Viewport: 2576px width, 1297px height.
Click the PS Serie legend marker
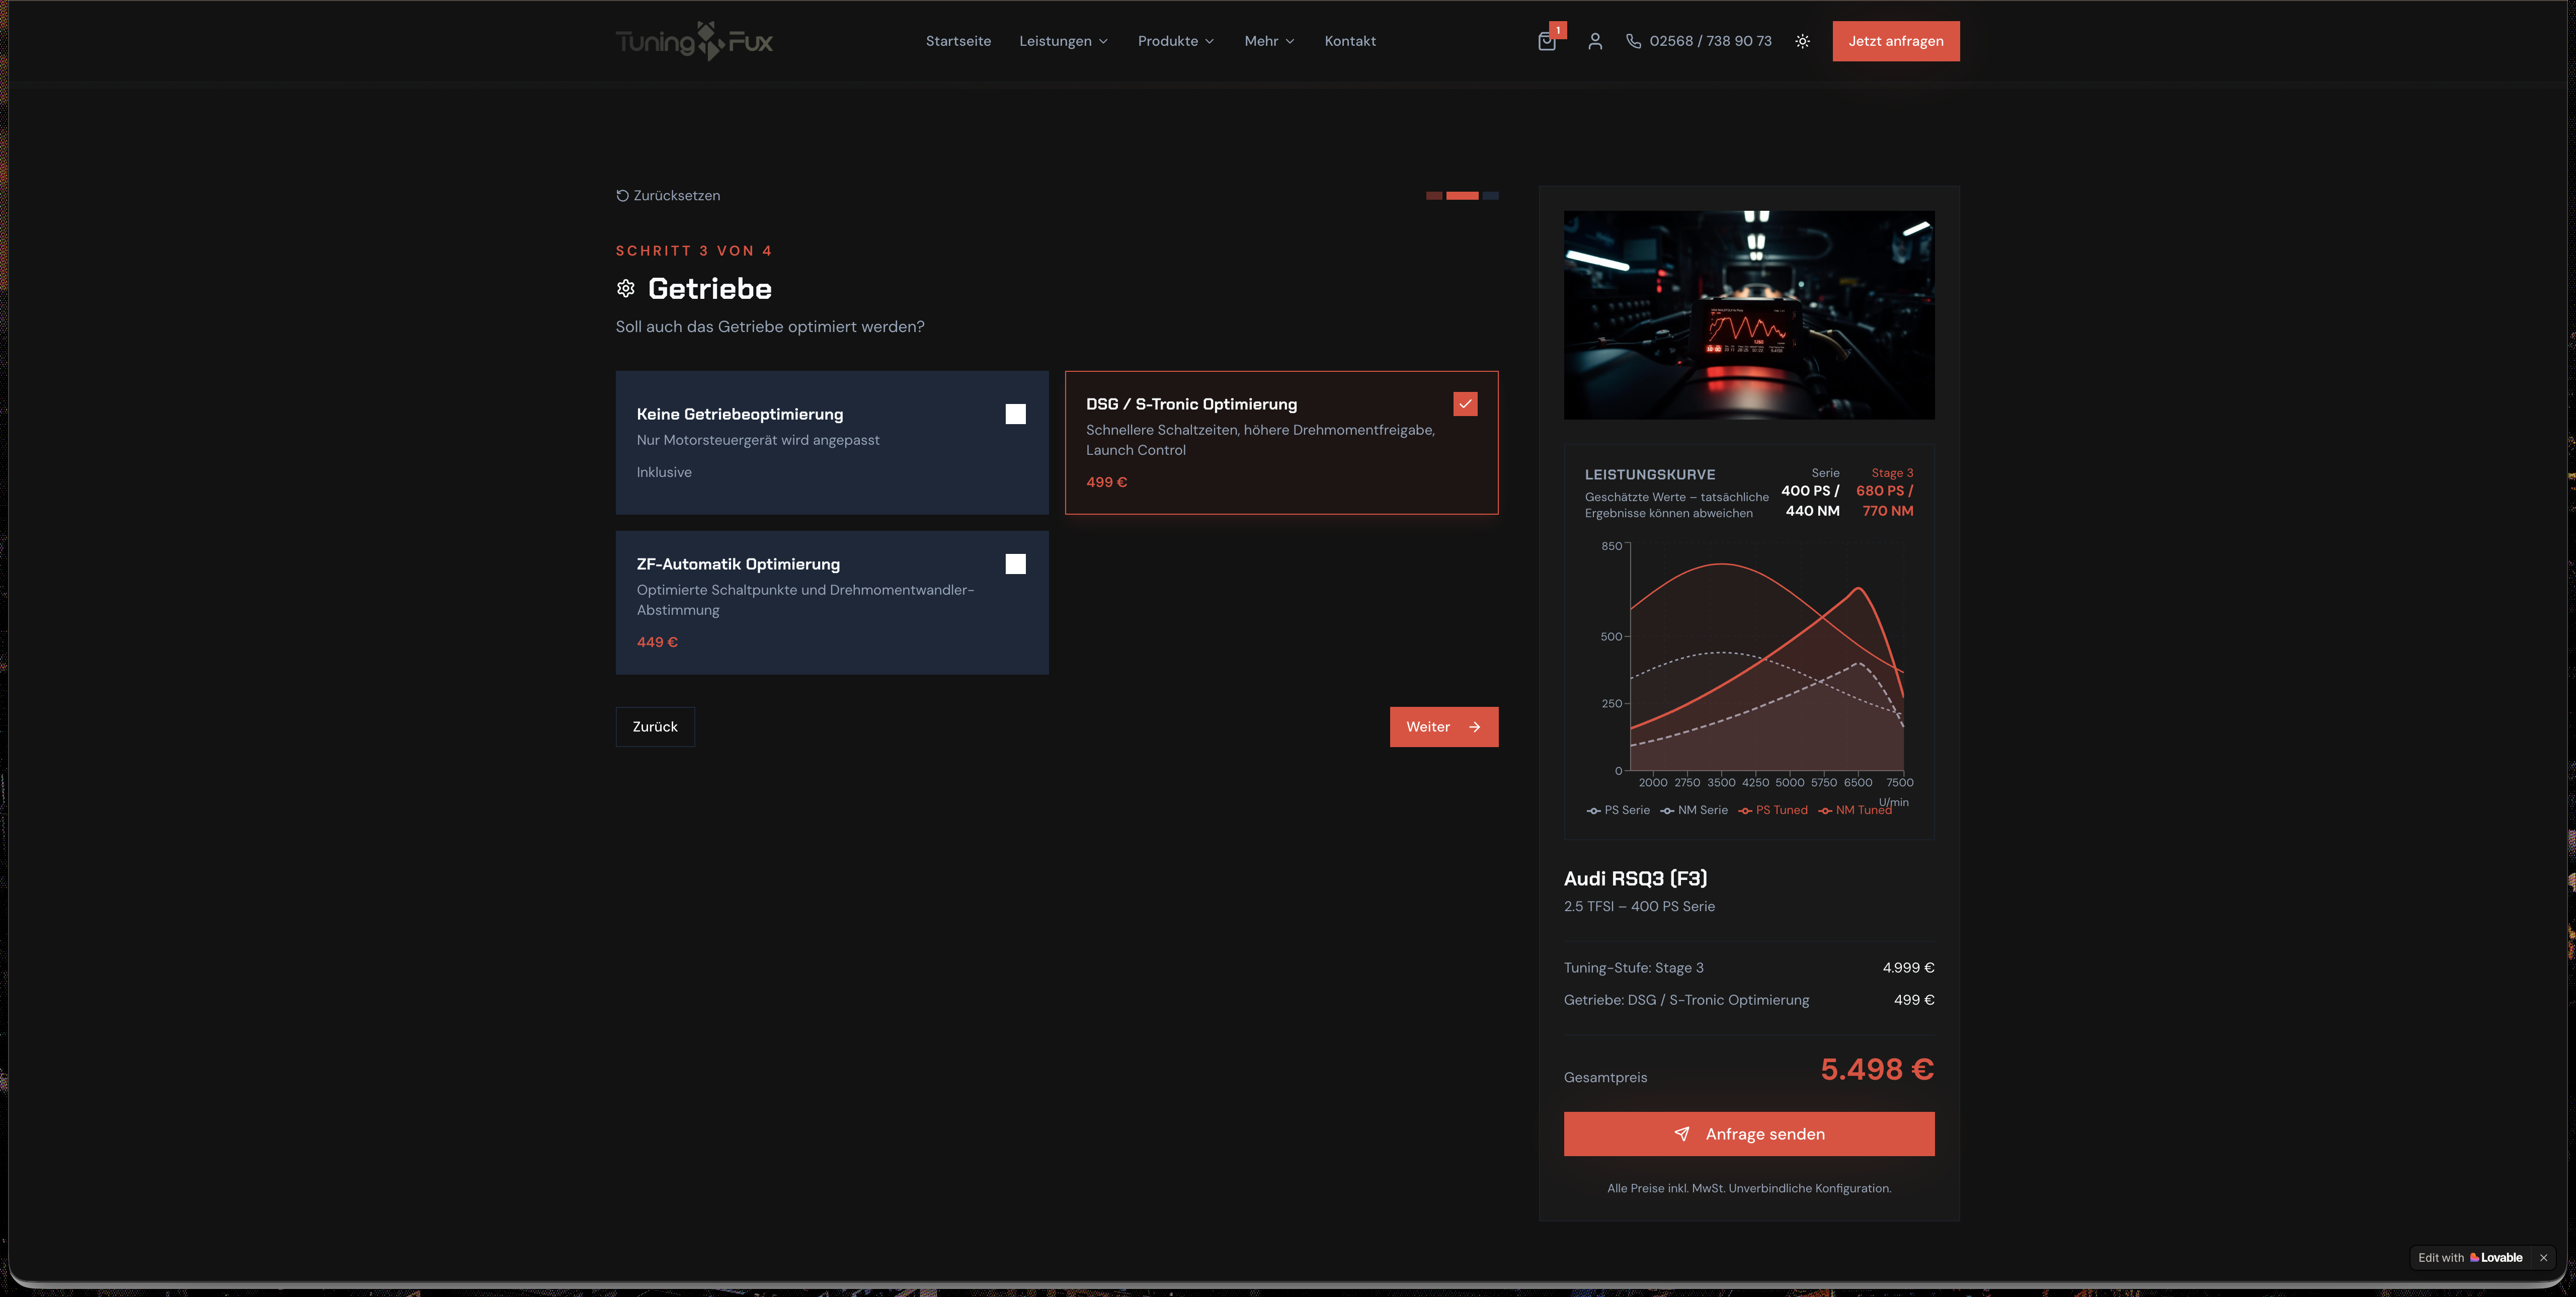point(1593,811)
